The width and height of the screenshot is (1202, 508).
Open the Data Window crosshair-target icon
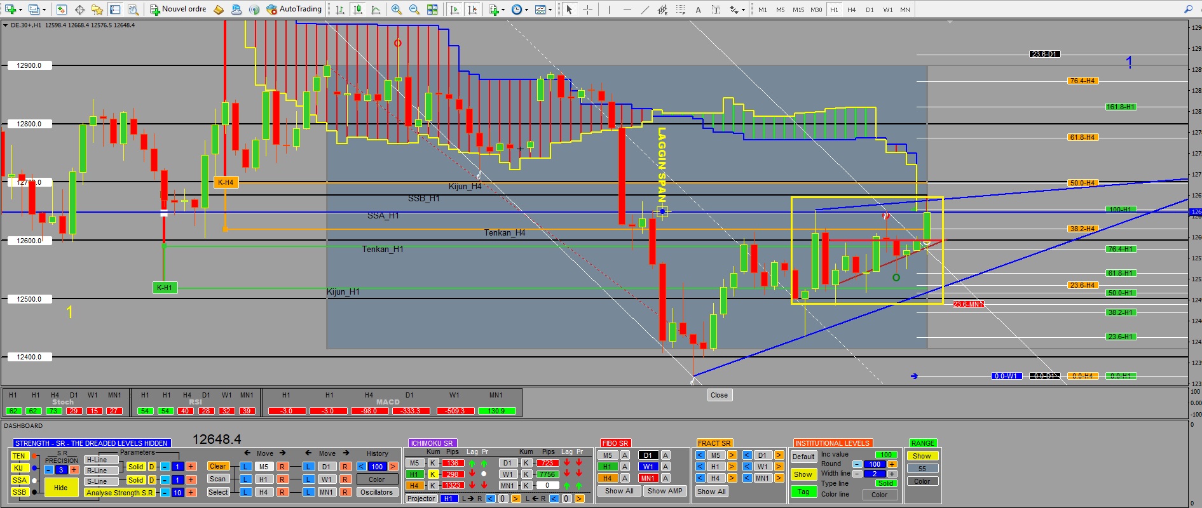coord(79,10)
